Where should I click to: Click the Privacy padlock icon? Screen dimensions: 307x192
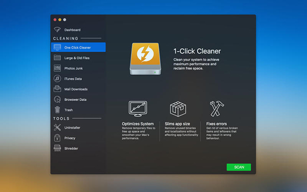(x=57, y=138)
